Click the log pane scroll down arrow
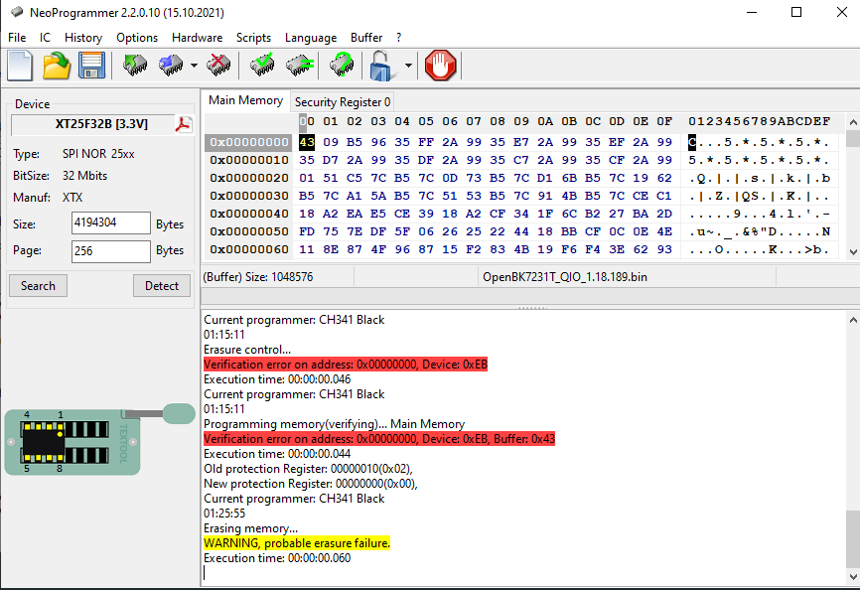The image size is (860, 590). tap(853, 576)
